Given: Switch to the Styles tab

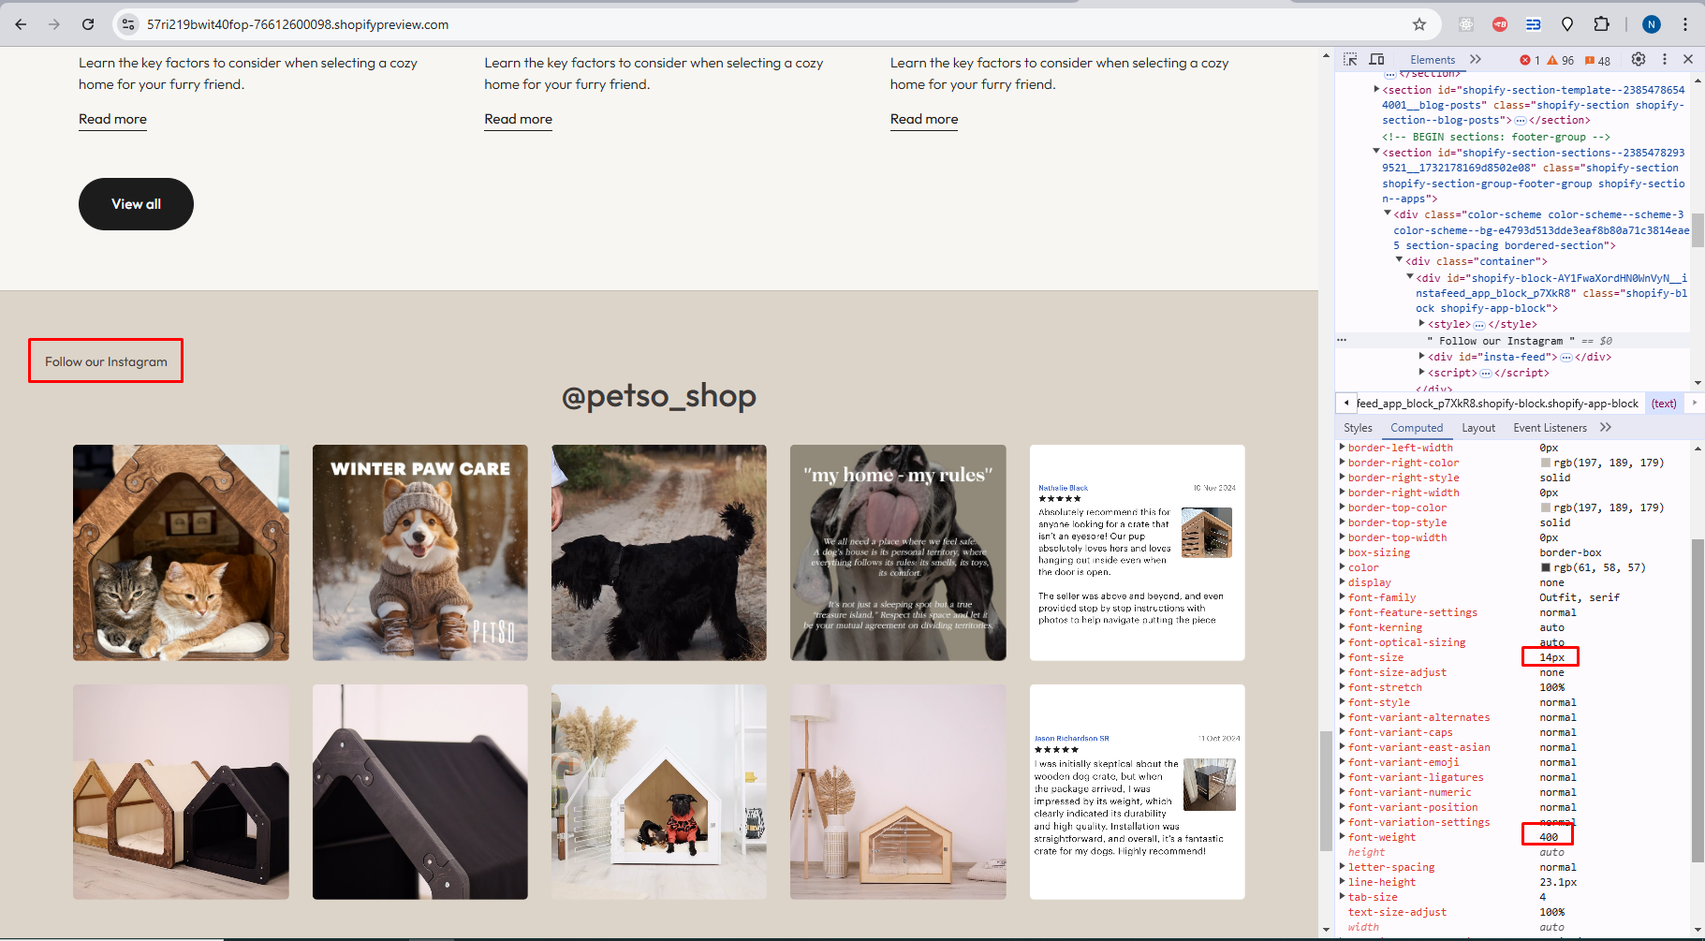Looking at the screenshot, I should pos(1358,428).
